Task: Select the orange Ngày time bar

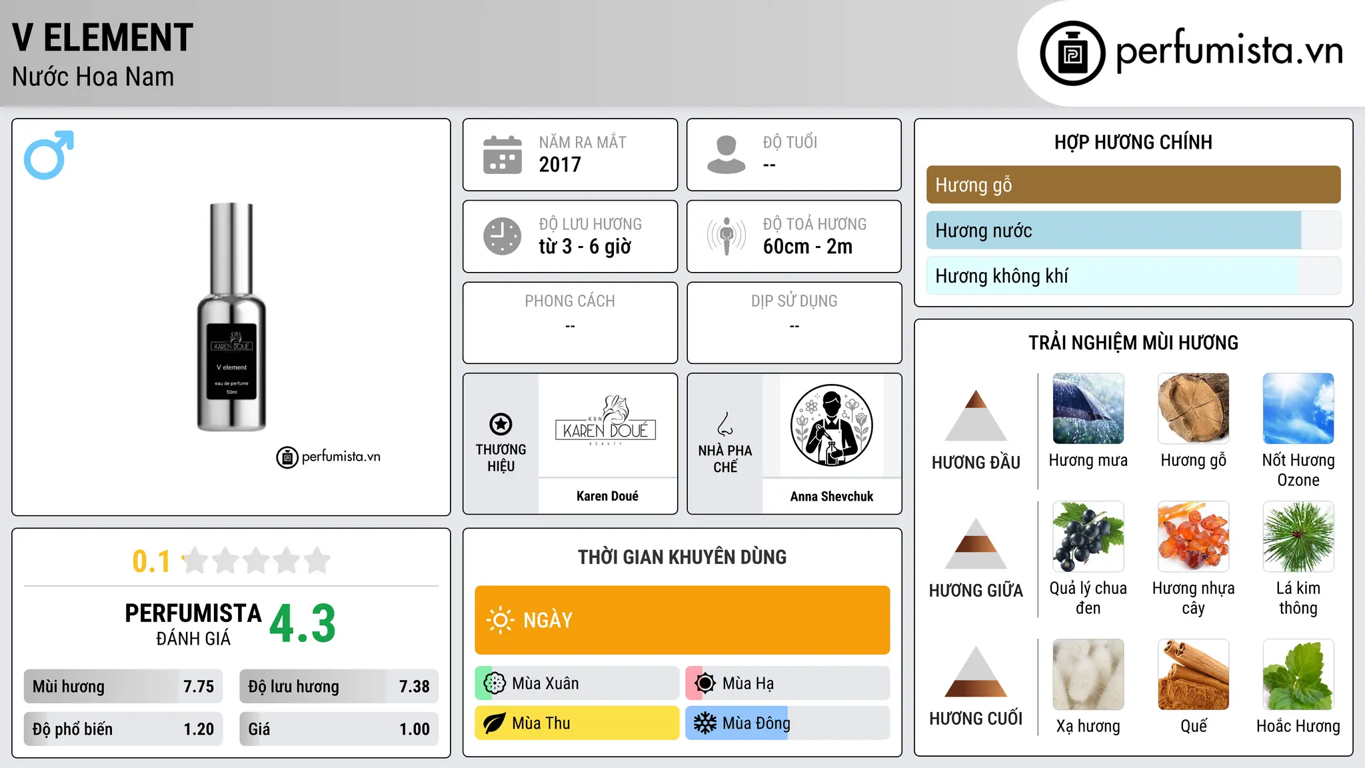Action: [682, 620]
